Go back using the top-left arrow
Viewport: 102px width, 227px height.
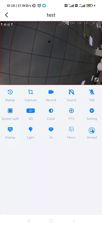[x=7, y=15]
